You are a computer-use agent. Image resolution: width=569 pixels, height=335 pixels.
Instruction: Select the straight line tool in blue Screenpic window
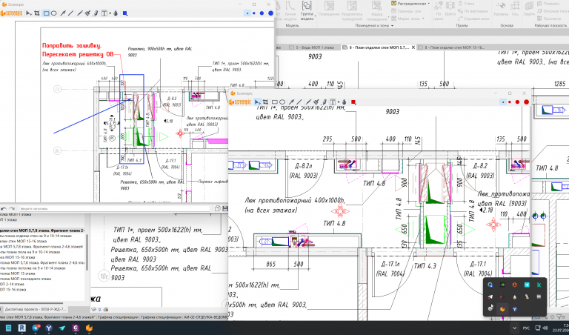tap(70, 13)
